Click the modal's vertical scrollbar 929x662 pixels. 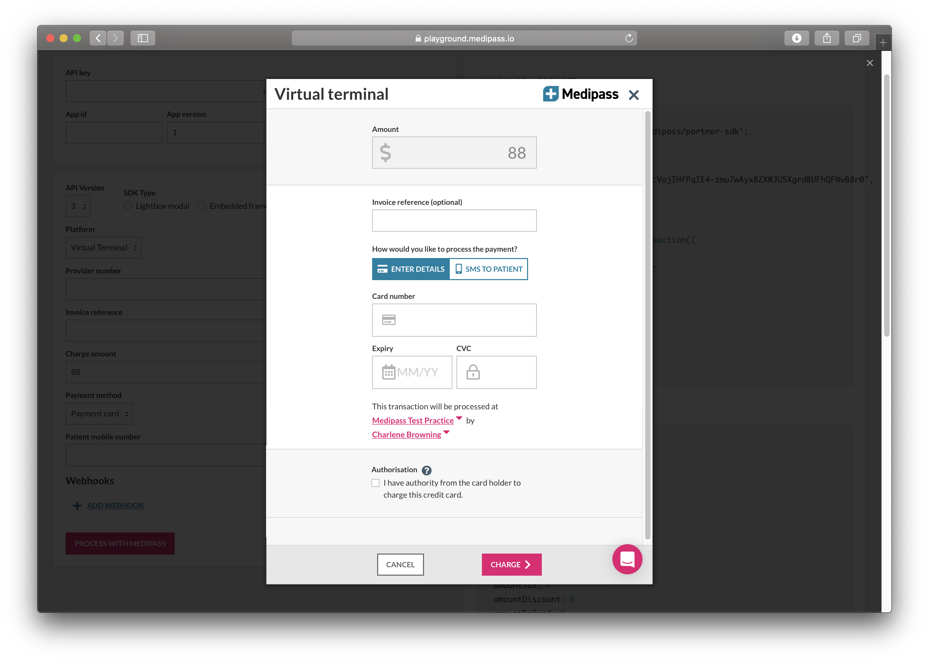coord(648,325)
